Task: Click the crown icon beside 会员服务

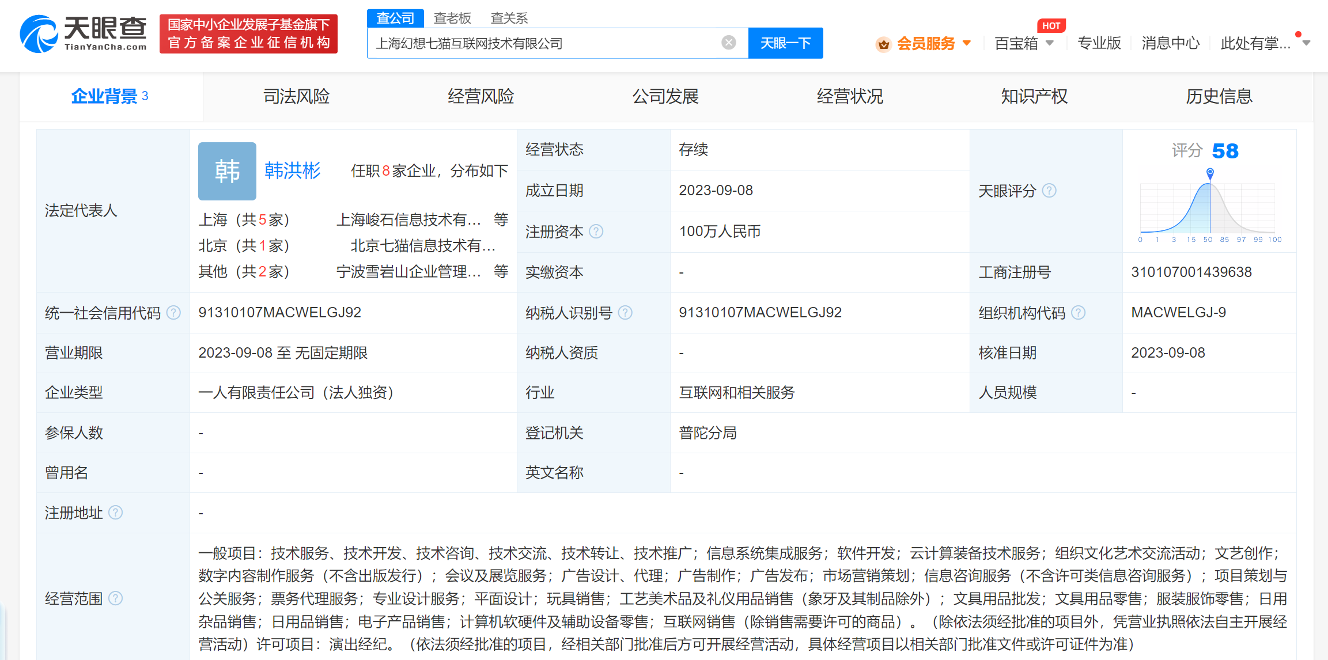Action: (x=883, y=44)
